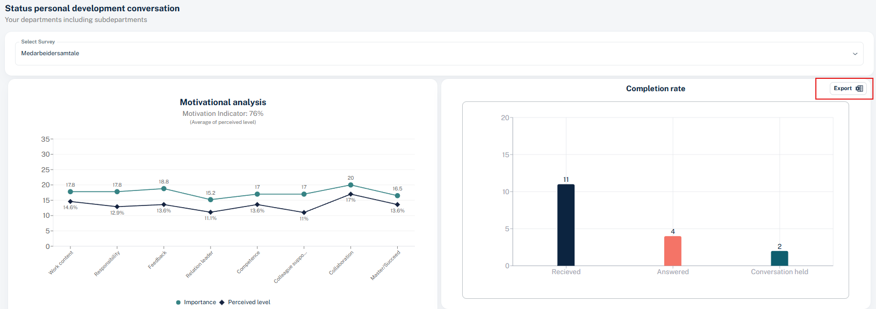Click the Importance point labeled 16.5
Viewport: 876px width, 309px height.
point(397,196)
